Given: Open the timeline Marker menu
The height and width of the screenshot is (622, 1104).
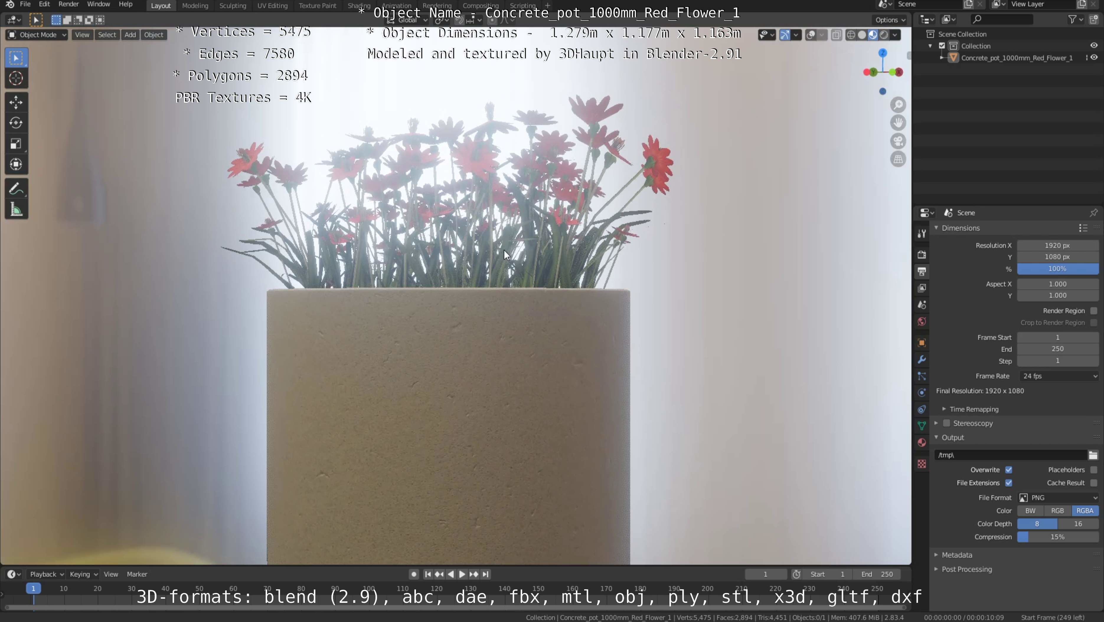Looking at the screenshot, I should click(x=137, y=575).
